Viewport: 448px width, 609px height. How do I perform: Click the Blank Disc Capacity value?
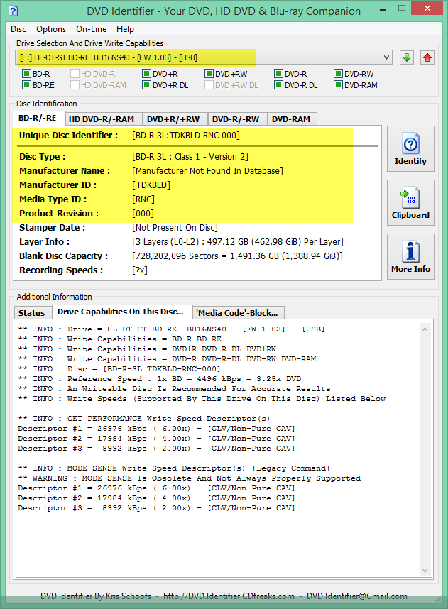click(237, 256)
